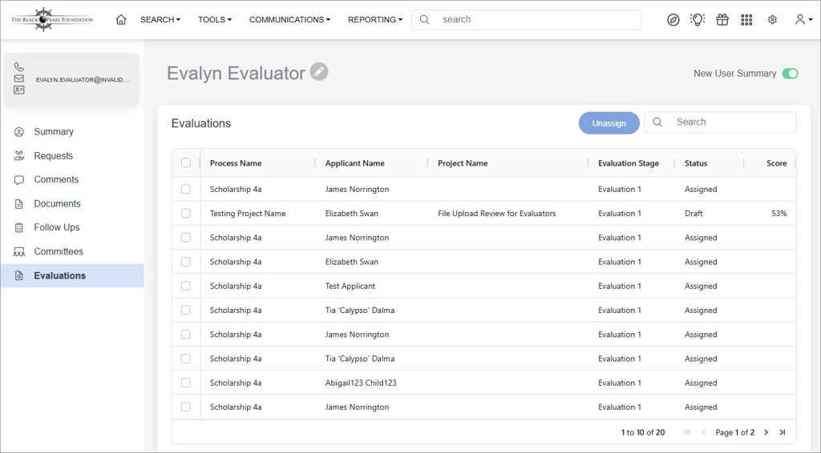Check the Testing Project Name row checkbox
This screenshot has width=821, height=453.
[x=186, y=213]
